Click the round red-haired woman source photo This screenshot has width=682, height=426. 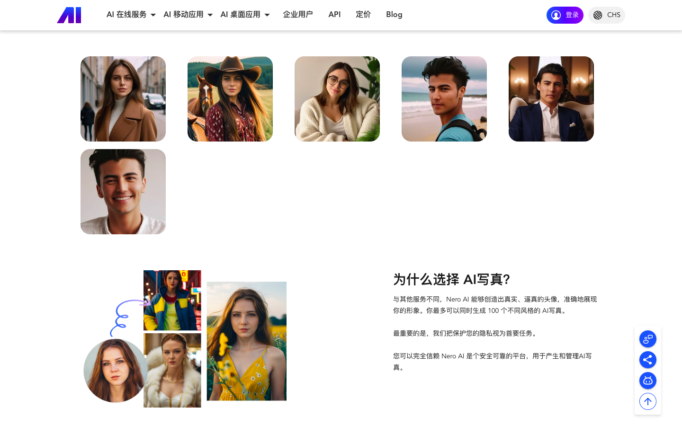point(116,371)
